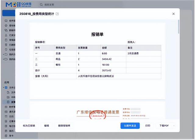Click the 打印 button
The height and width of the screenshot is (140, 195).
pos(148,126)
